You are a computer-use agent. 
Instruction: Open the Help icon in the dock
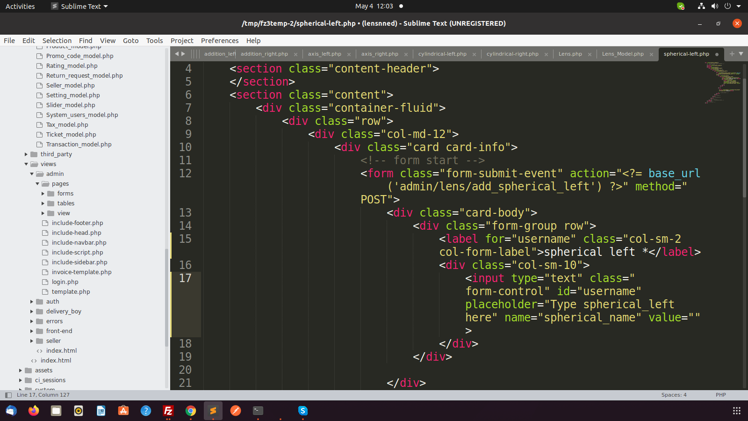(146, 411)
